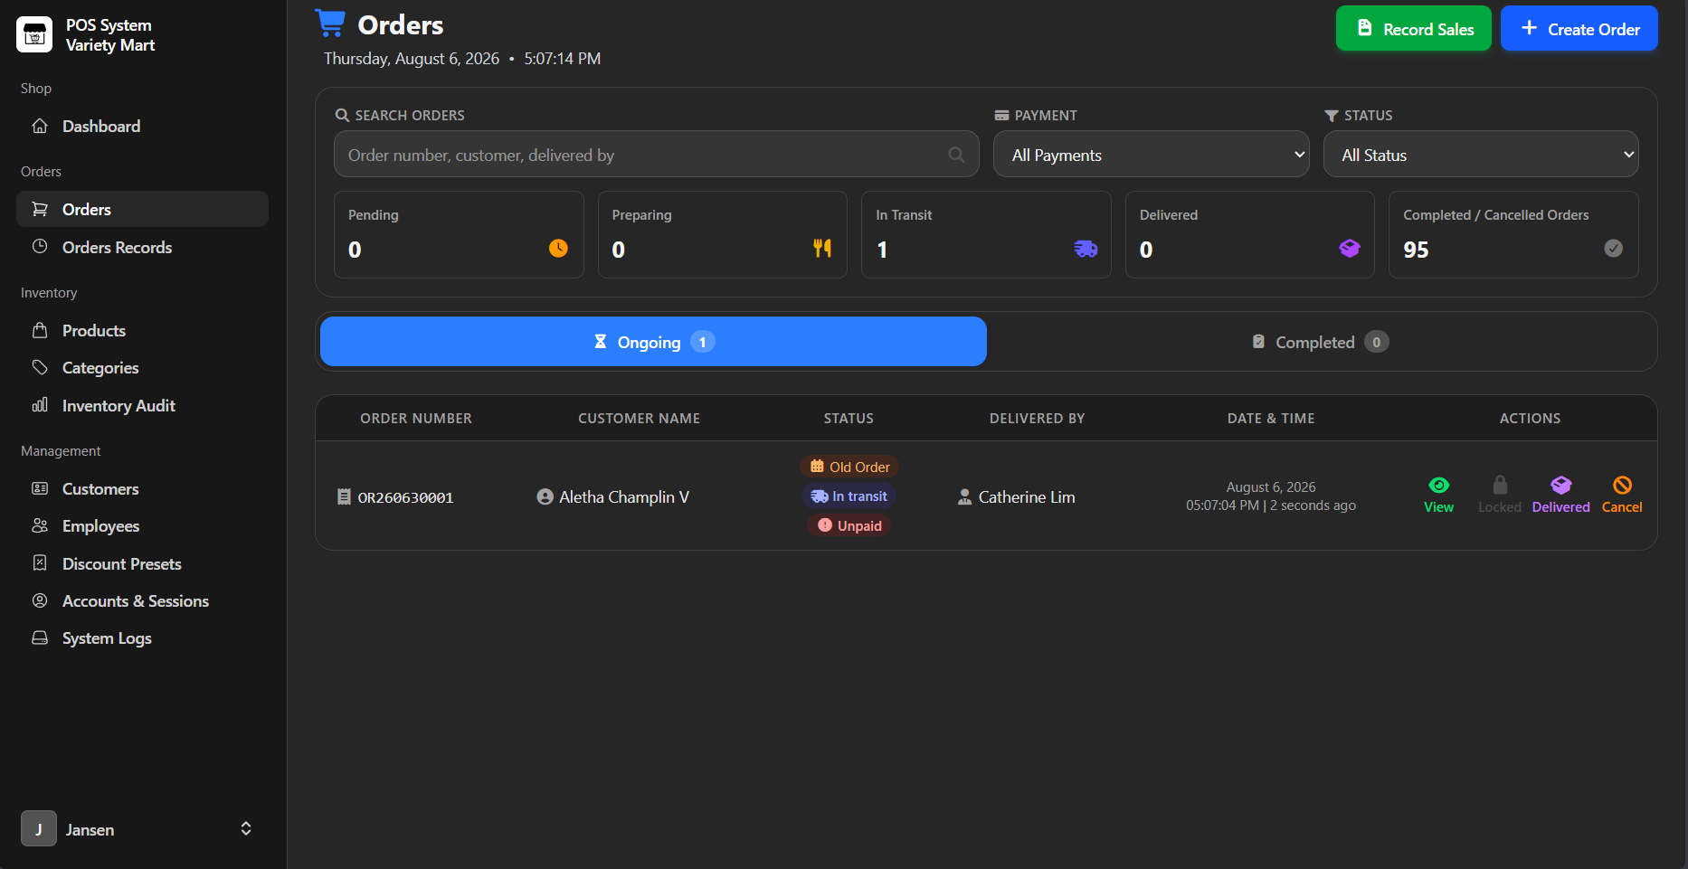Open Categories in sidebar

[142, 367]
